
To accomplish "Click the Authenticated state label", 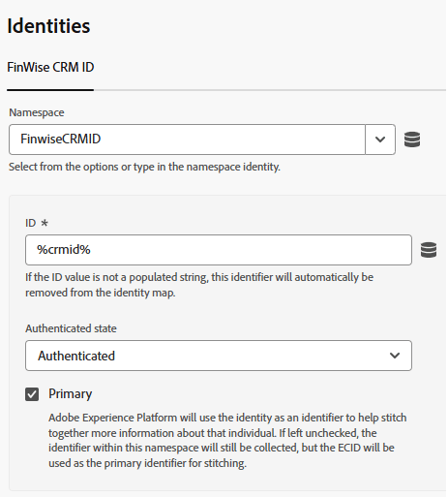I will 71,328.
